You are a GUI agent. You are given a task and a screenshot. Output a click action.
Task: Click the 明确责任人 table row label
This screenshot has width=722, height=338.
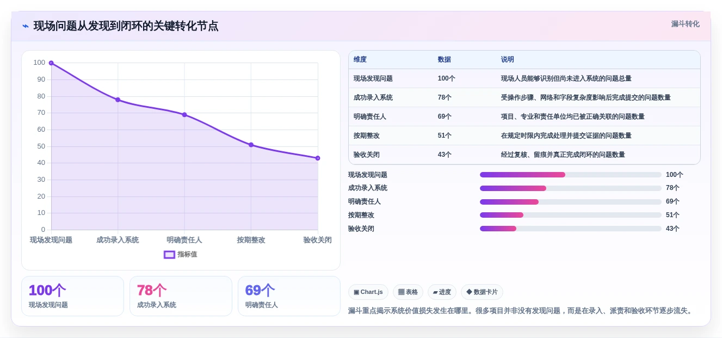[x=370, y=116]
